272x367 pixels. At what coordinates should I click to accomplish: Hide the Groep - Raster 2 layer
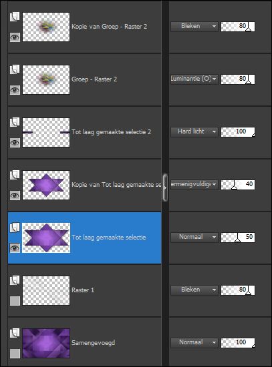[15, 89]
